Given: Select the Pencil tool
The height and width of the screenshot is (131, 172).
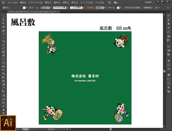Looking at the screenshot, I should point(3,49).
